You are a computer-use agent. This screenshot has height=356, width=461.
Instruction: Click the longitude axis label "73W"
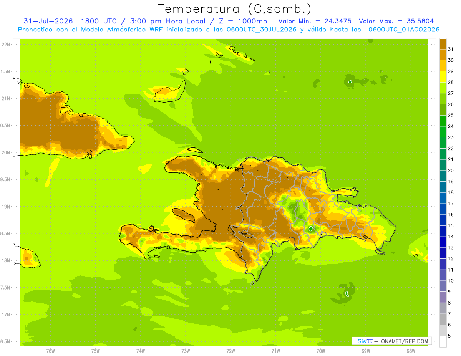[186, 351]
